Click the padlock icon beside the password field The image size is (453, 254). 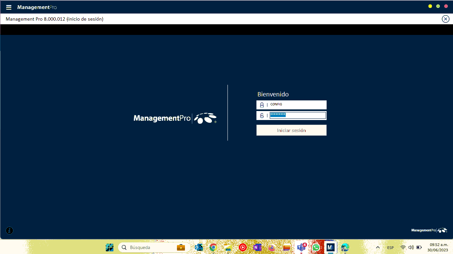(x=262, y=116)
